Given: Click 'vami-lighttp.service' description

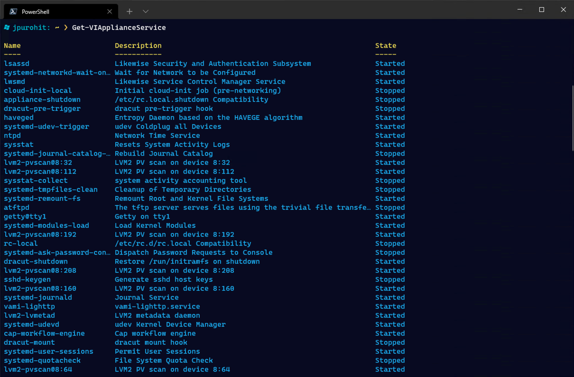Looking at the screenshot, I should click(157, 306).
